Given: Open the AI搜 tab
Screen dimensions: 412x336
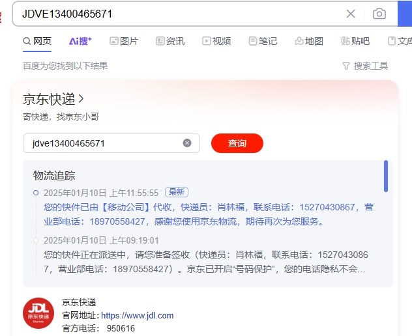Looking at the screenshot, I should point(80,41).
